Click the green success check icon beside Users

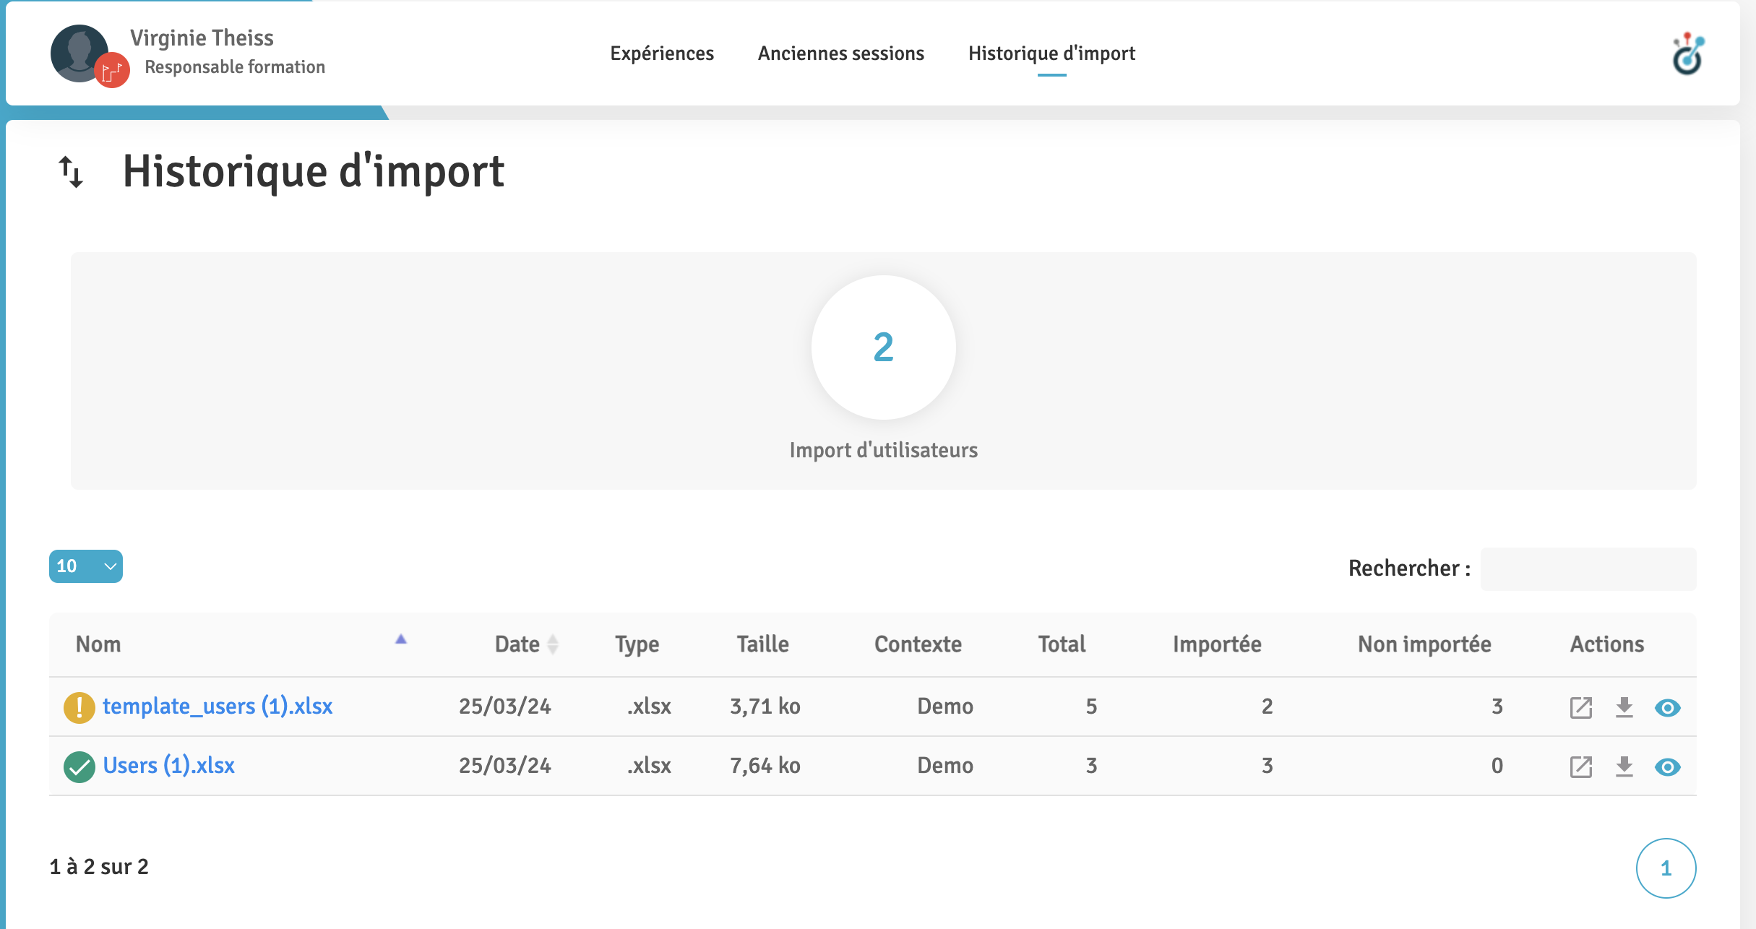point(79,766)
